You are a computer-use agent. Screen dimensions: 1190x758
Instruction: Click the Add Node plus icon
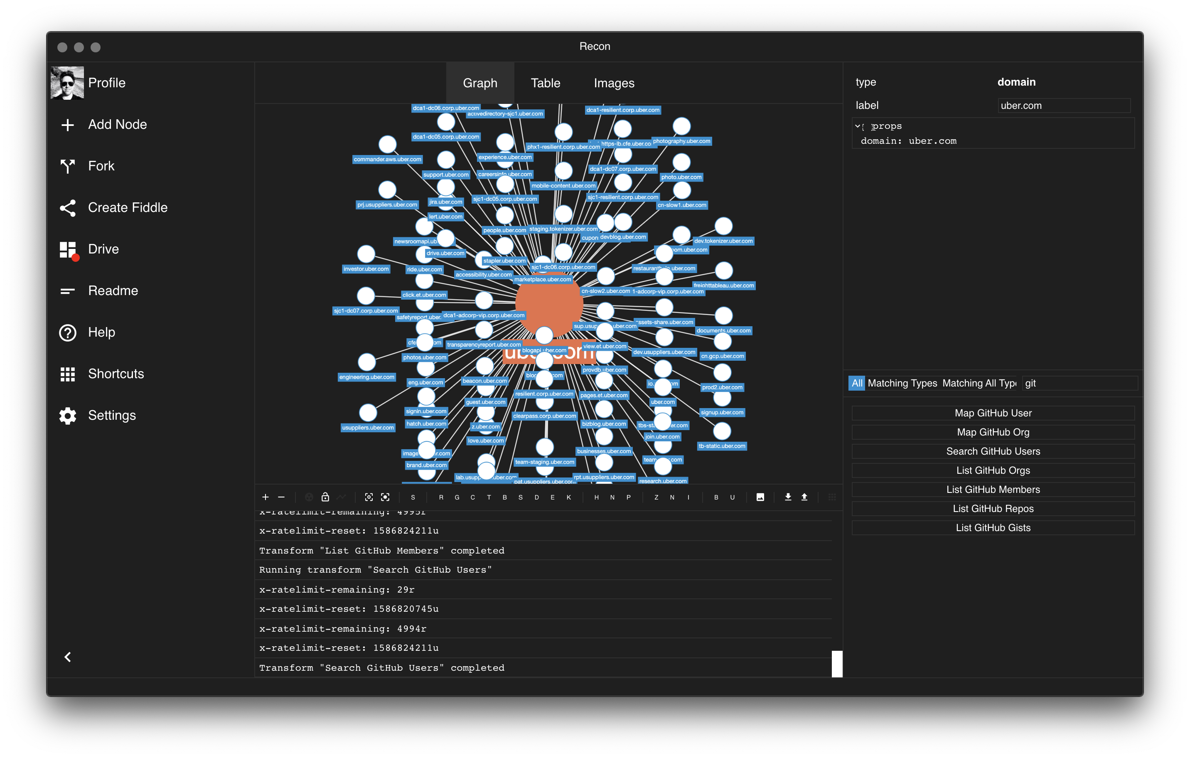tap(68, 125)
